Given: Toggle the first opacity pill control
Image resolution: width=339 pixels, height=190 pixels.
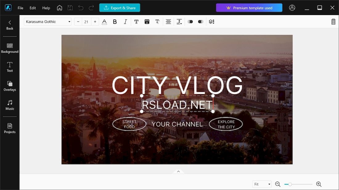Looking at the screenshot, I should click(x=190, y=21).
